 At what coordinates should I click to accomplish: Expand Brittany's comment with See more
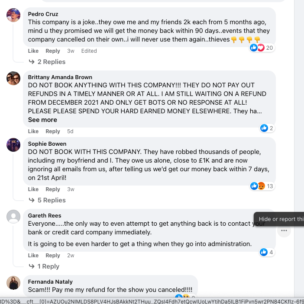[42, 120]
